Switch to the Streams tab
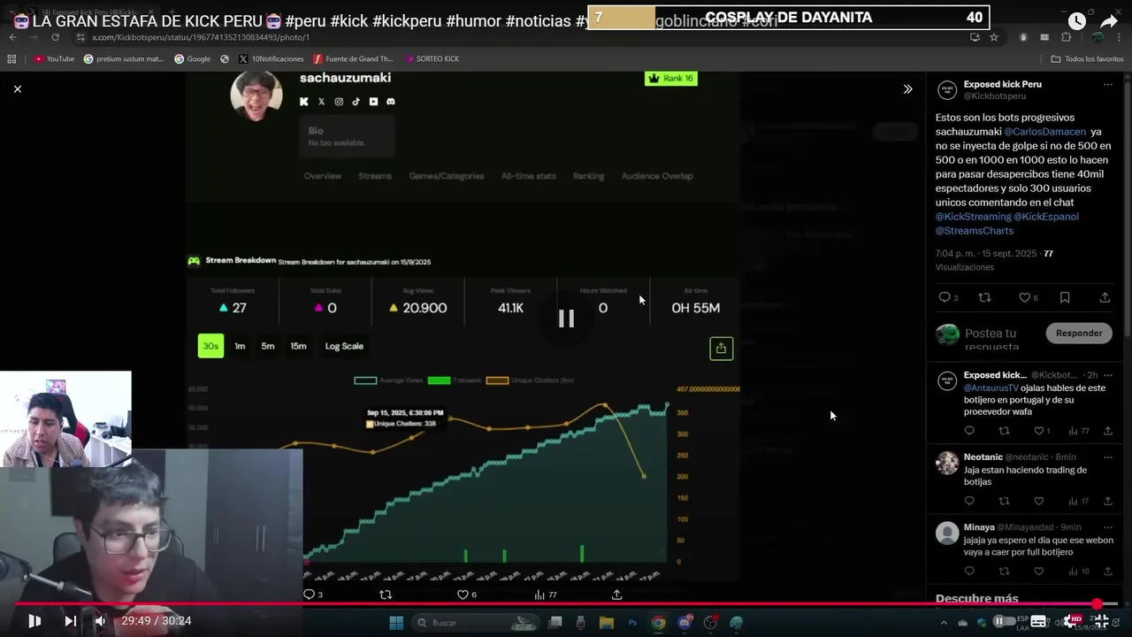The image size is (1132, 637). click(375, 176)
